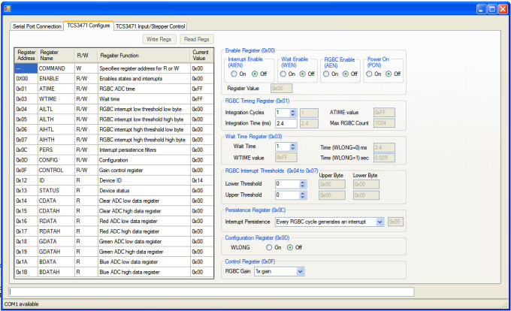Select the BDATAH register name cell
511x311 pixels.
(56, 272)
